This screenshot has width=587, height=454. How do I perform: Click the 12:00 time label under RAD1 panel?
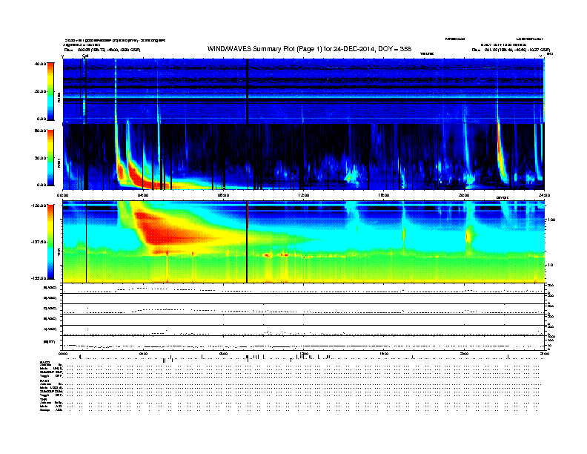(304, 195)
